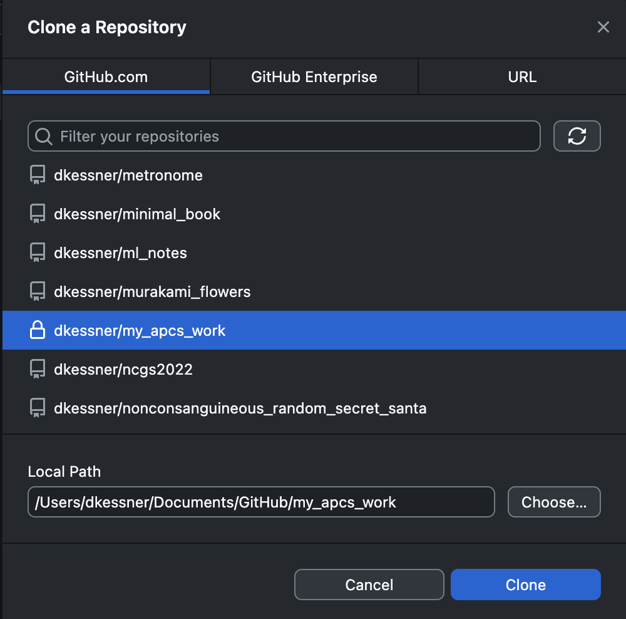Select the dkessner/metronome repository name
Screen dimensions: 626x619
[128, 175]
